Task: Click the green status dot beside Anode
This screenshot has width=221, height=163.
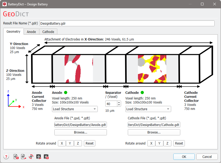Action: [x=66, y=92]
